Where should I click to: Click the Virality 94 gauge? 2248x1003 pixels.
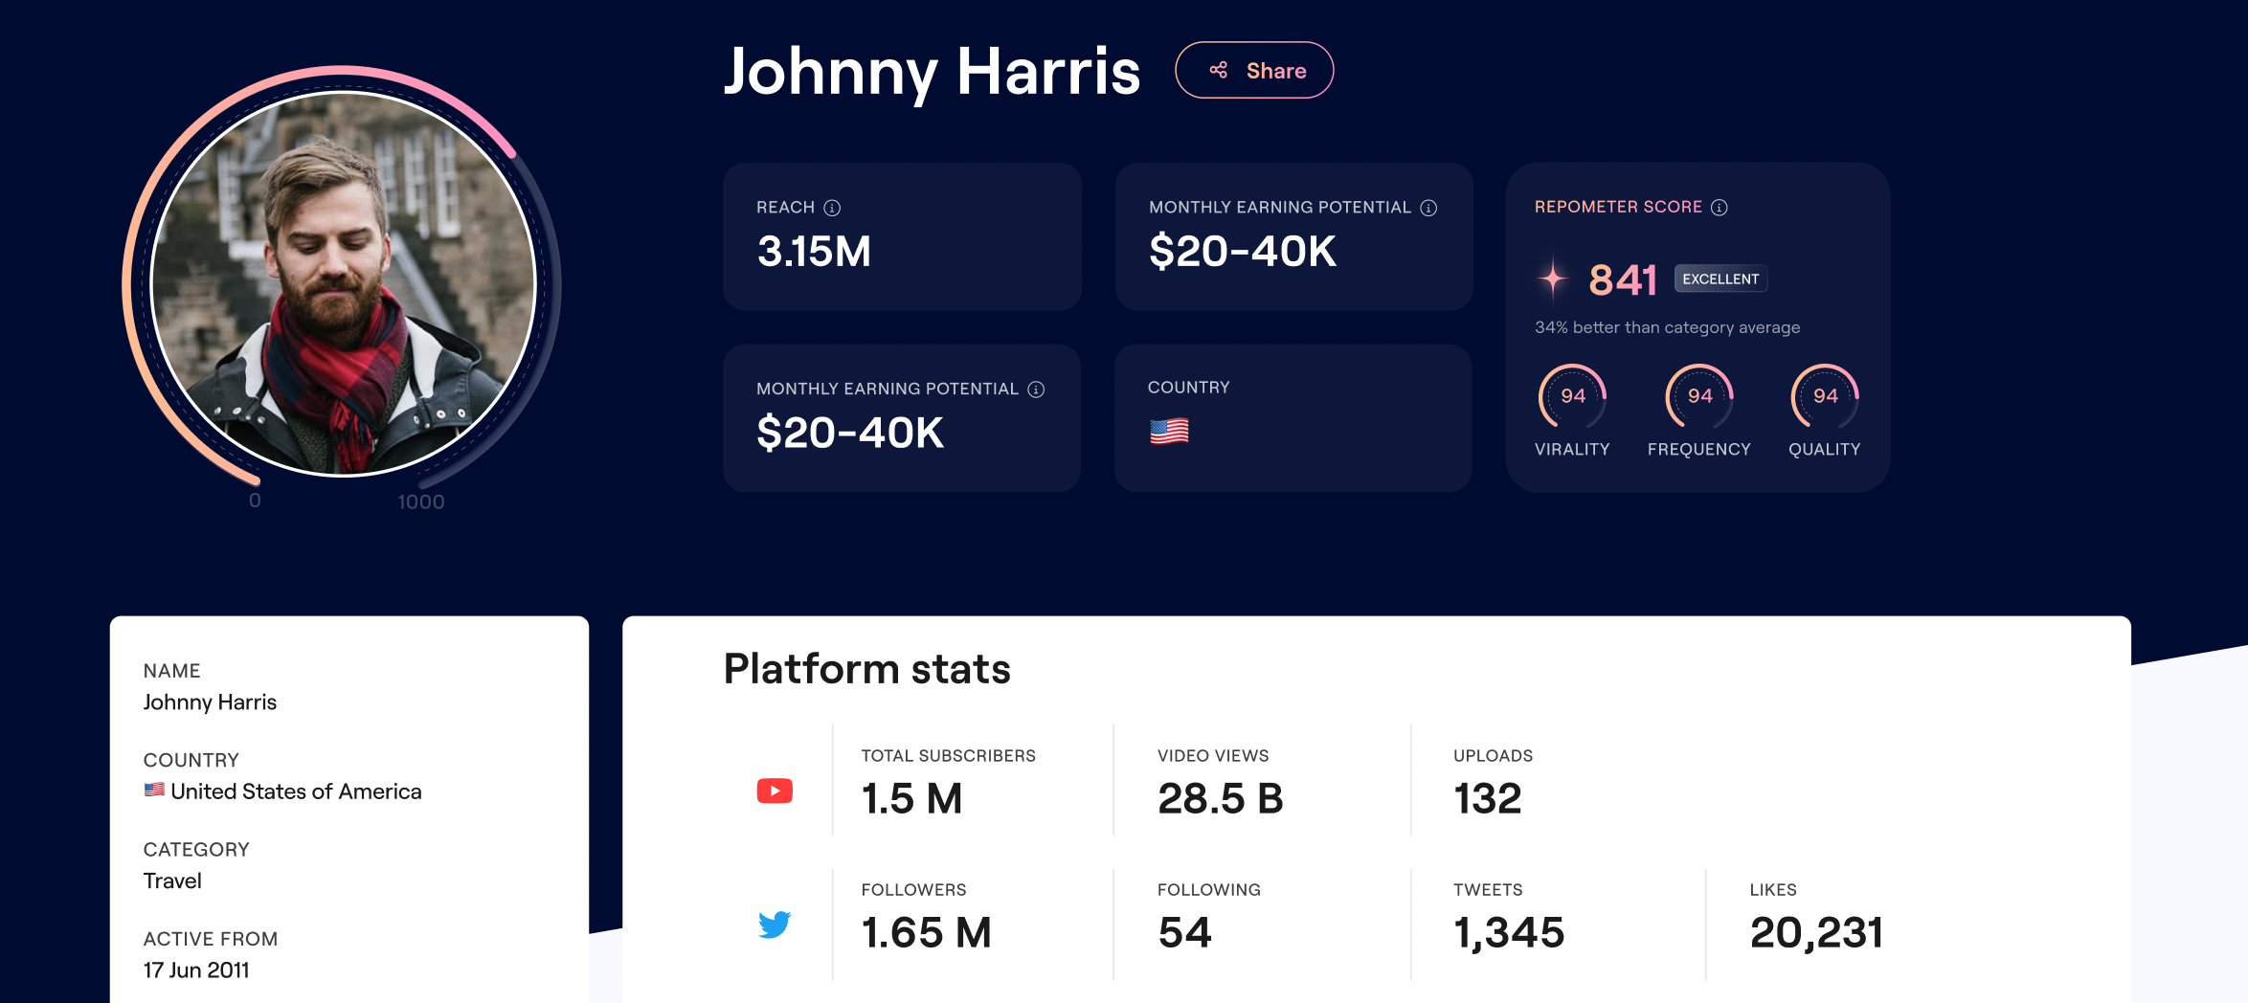coord(1572,396)
